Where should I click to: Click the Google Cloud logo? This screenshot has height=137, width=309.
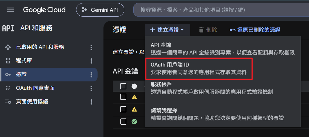pos(44,10)
